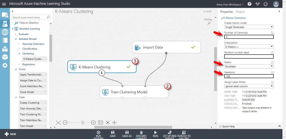The width and height of the screenshot is (286, 139).
Task: Click the fit-to-screen zoom icon
Action: [x=58, y=123]
